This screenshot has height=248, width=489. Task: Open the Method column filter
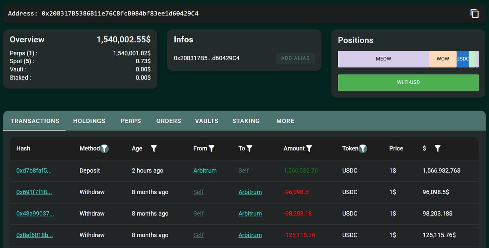105,148
